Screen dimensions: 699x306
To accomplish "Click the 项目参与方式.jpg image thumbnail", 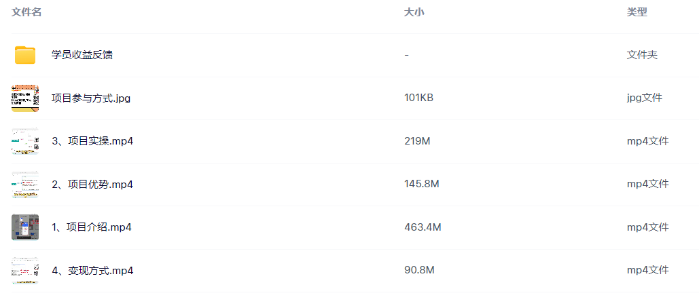I will (x=25, y=98).
